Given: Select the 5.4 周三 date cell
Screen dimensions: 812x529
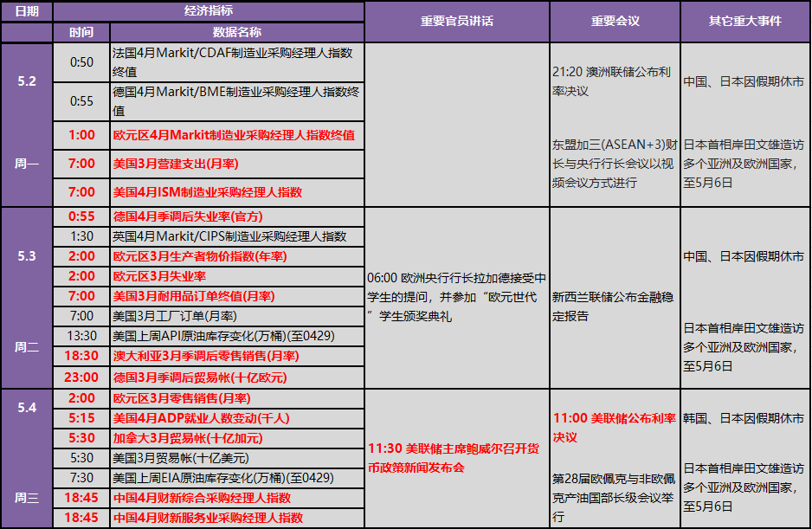Looking at the screenshot, I should [27, 458].
